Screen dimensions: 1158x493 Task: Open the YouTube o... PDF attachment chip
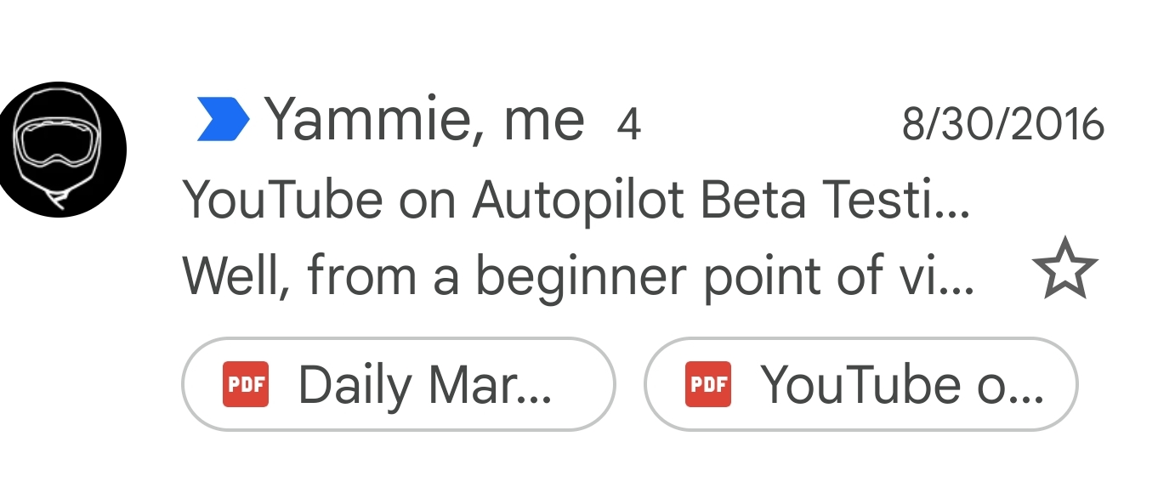coord(860,384)
